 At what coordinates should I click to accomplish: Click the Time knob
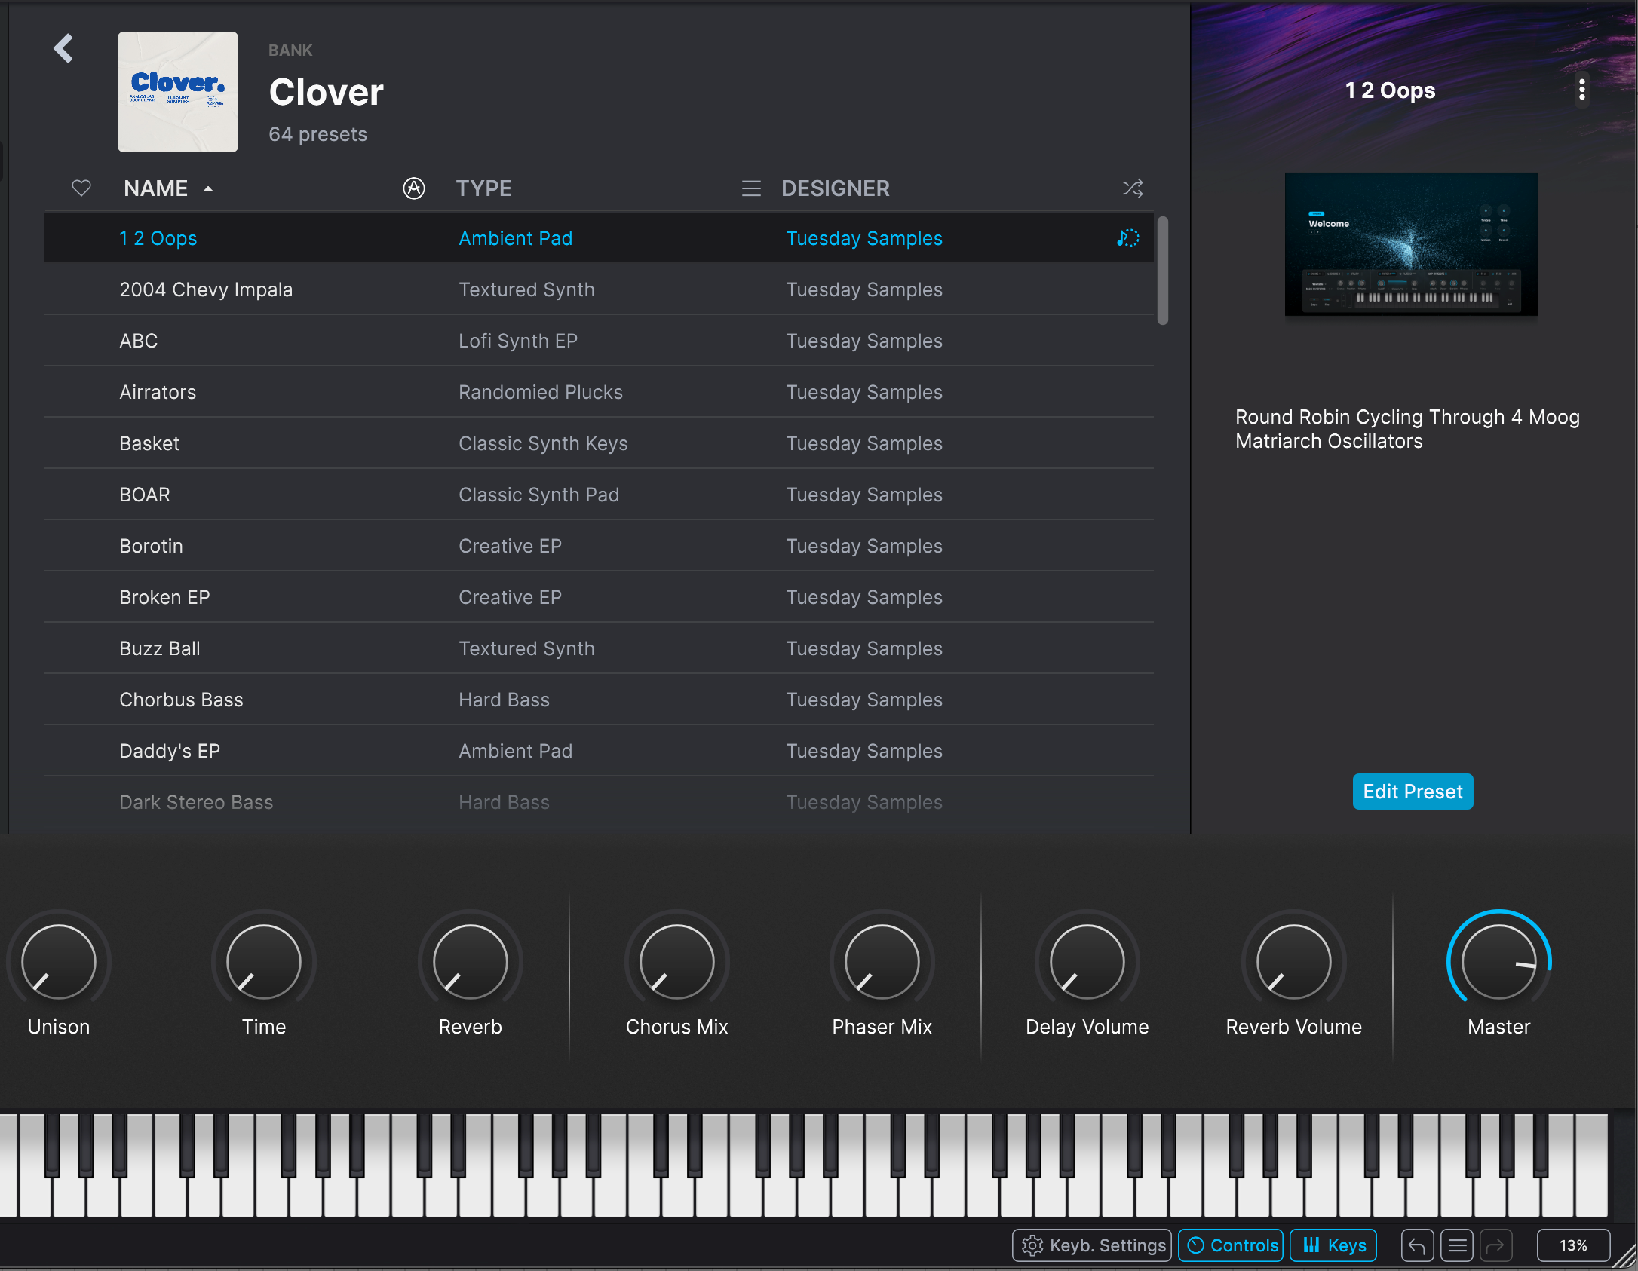tap(264, 961)
